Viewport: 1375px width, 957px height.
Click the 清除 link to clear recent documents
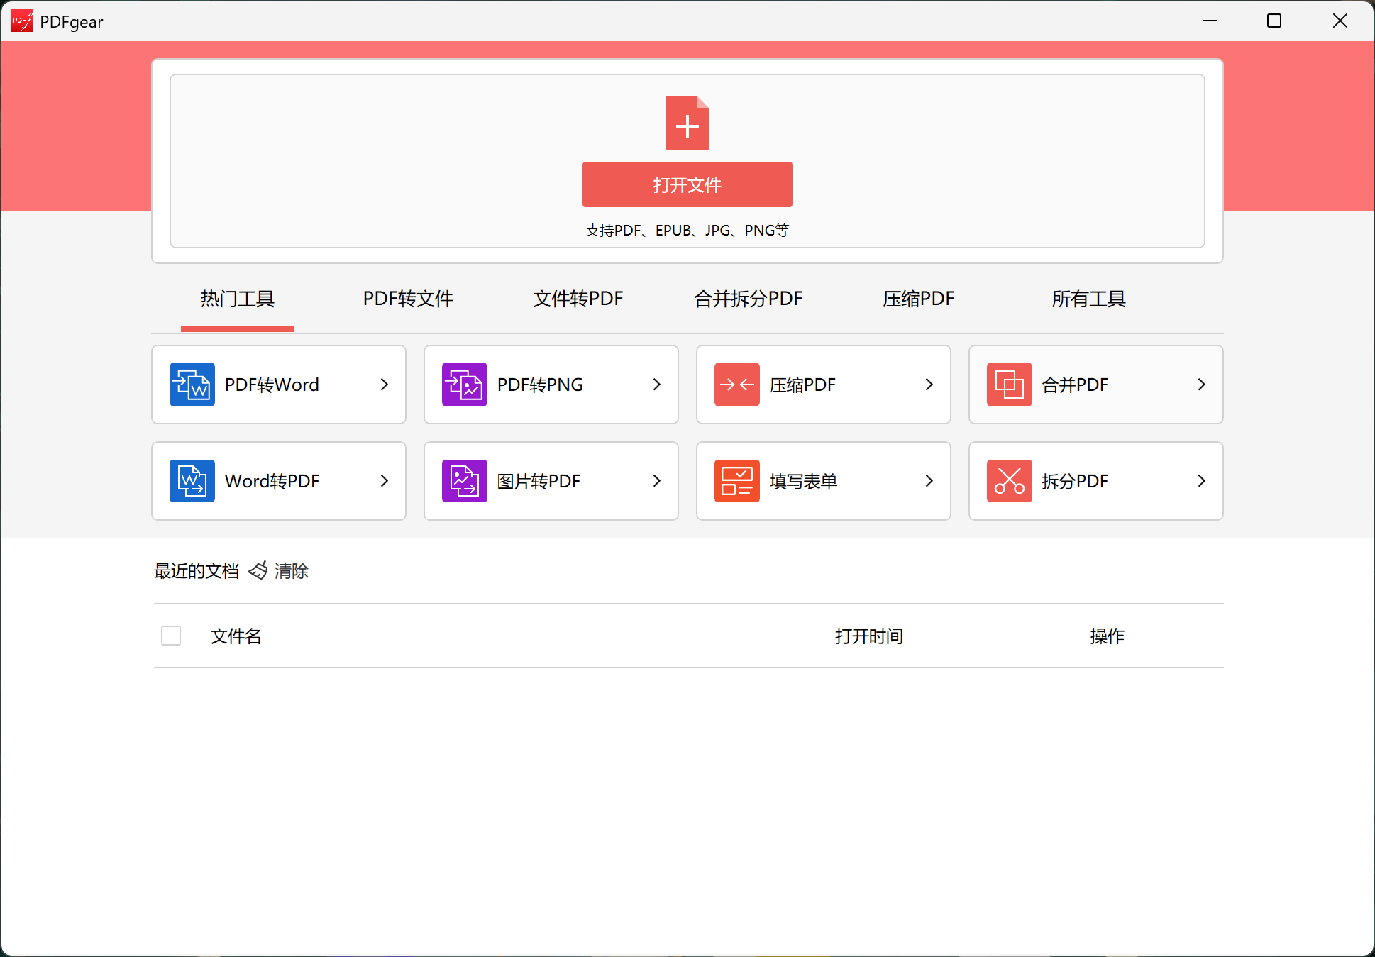click(x=291, y=571)
